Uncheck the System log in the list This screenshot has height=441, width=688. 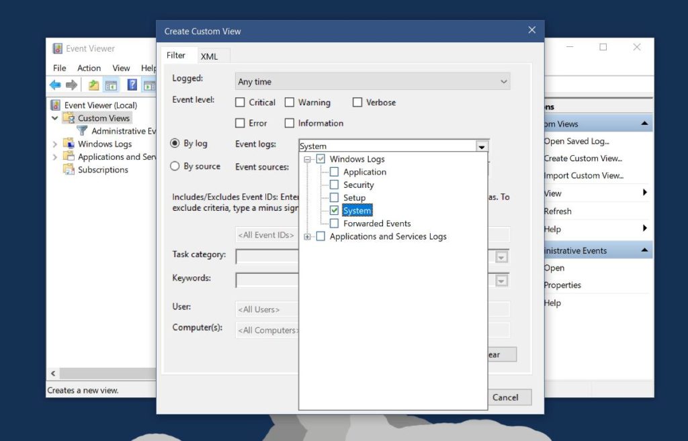(334, 210)
